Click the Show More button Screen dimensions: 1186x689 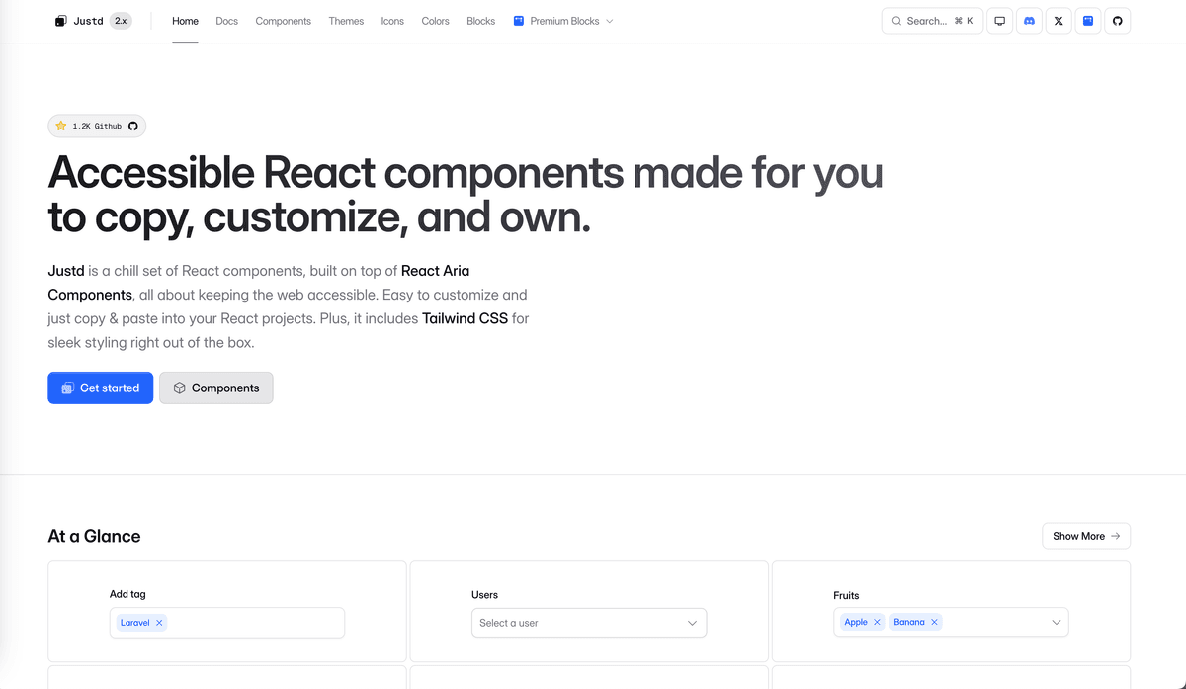(x=1085, y=536)
